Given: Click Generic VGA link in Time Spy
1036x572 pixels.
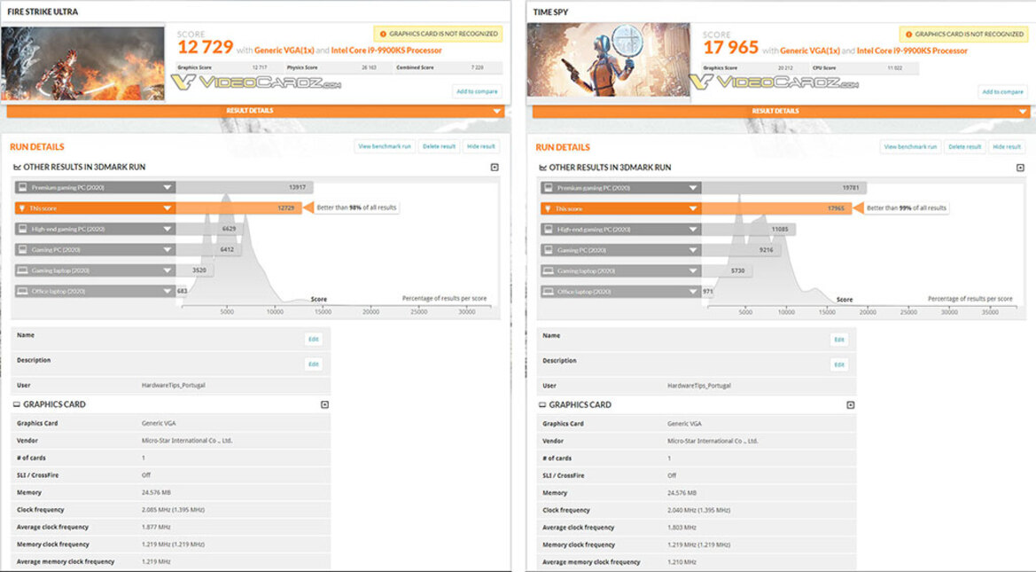Looking at the screenshot, I should pyautogui.click(x=810, y=51).
